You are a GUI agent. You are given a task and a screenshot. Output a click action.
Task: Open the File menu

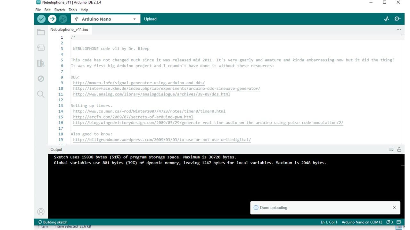coord(38,10)
